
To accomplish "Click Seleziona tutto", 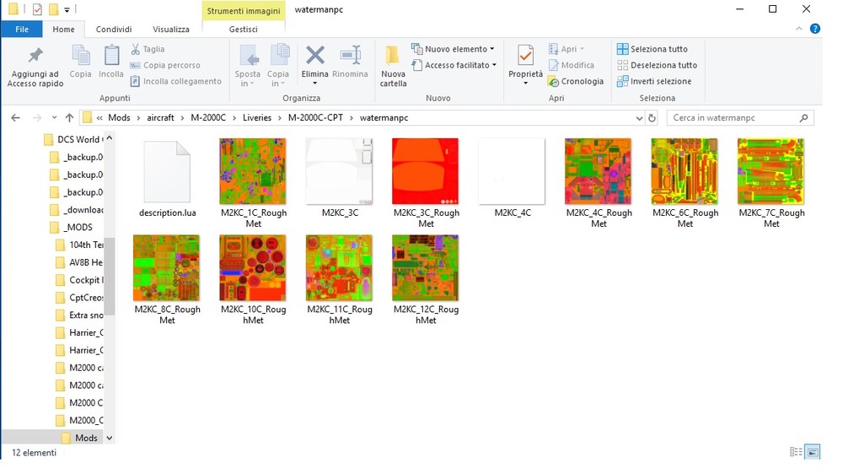I will [x=652, y=49].
